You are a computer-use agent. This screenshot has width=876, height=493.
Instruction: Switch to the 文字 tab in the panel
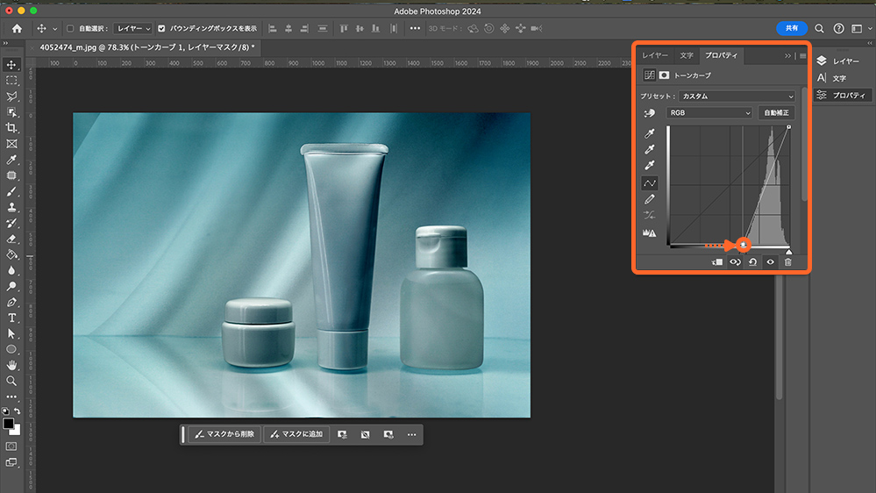pyautogui.click(x=687, y=55)
